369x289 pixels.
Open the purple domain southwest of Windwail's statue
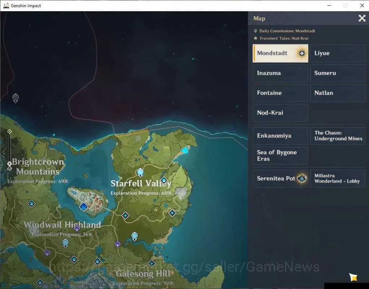(x=47, y=253)
